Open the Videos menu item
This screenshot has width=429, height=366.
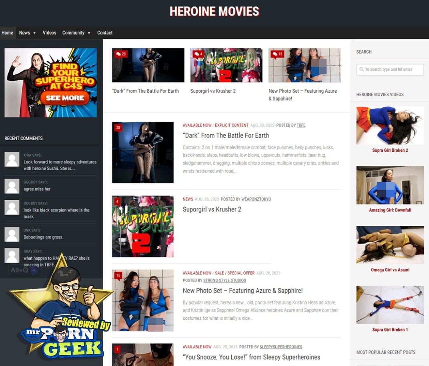coord(49,33)
